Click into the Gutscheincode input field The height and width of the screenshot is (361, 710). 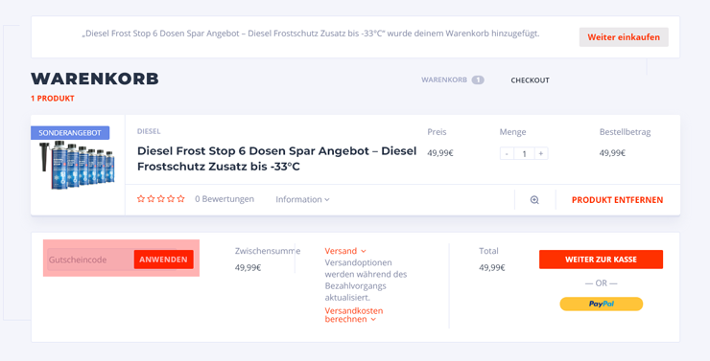click(90, 259)
